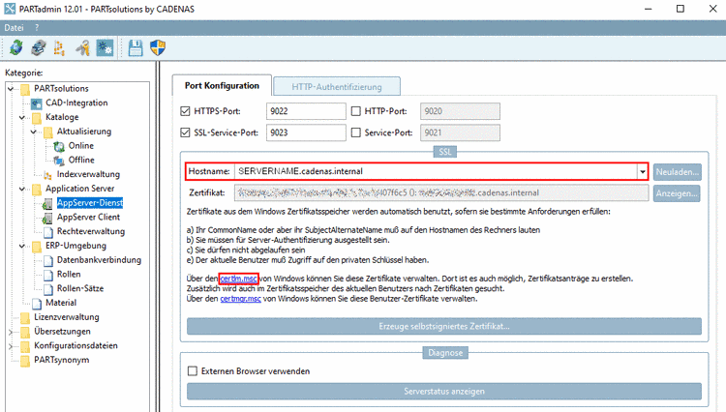Screen dimensions: 726x412
Task: Click the Anzeigen... certificate button
Action: tap(677, 193)
